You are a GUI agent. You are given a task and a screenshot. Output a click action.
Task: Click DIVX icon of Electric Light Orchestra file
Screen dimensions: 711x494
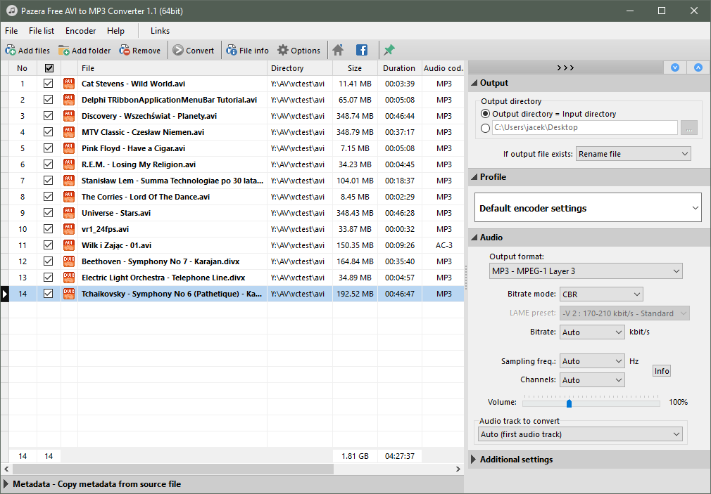[x=69, y=278]
